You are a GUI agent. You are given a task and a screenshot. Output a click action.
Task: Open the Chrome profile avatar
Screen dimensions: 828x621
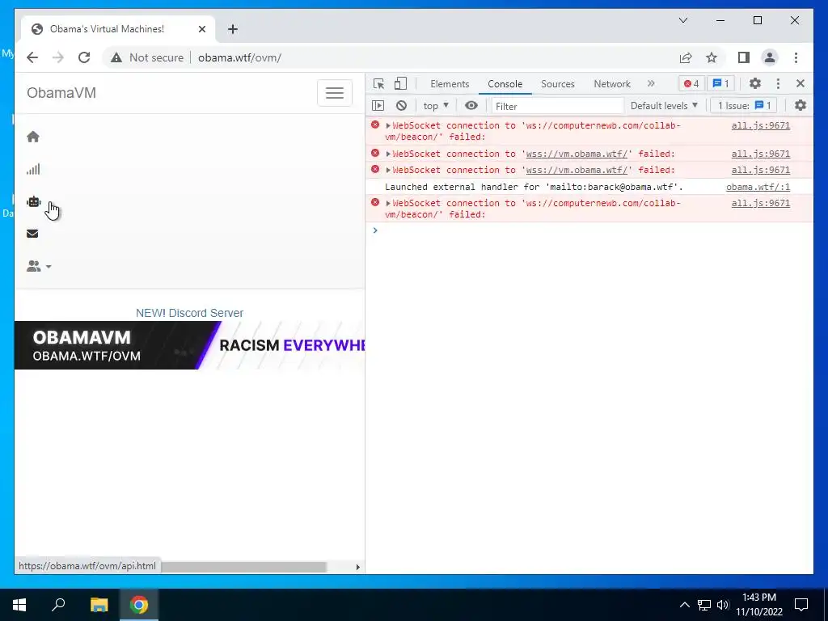point(770,57)
